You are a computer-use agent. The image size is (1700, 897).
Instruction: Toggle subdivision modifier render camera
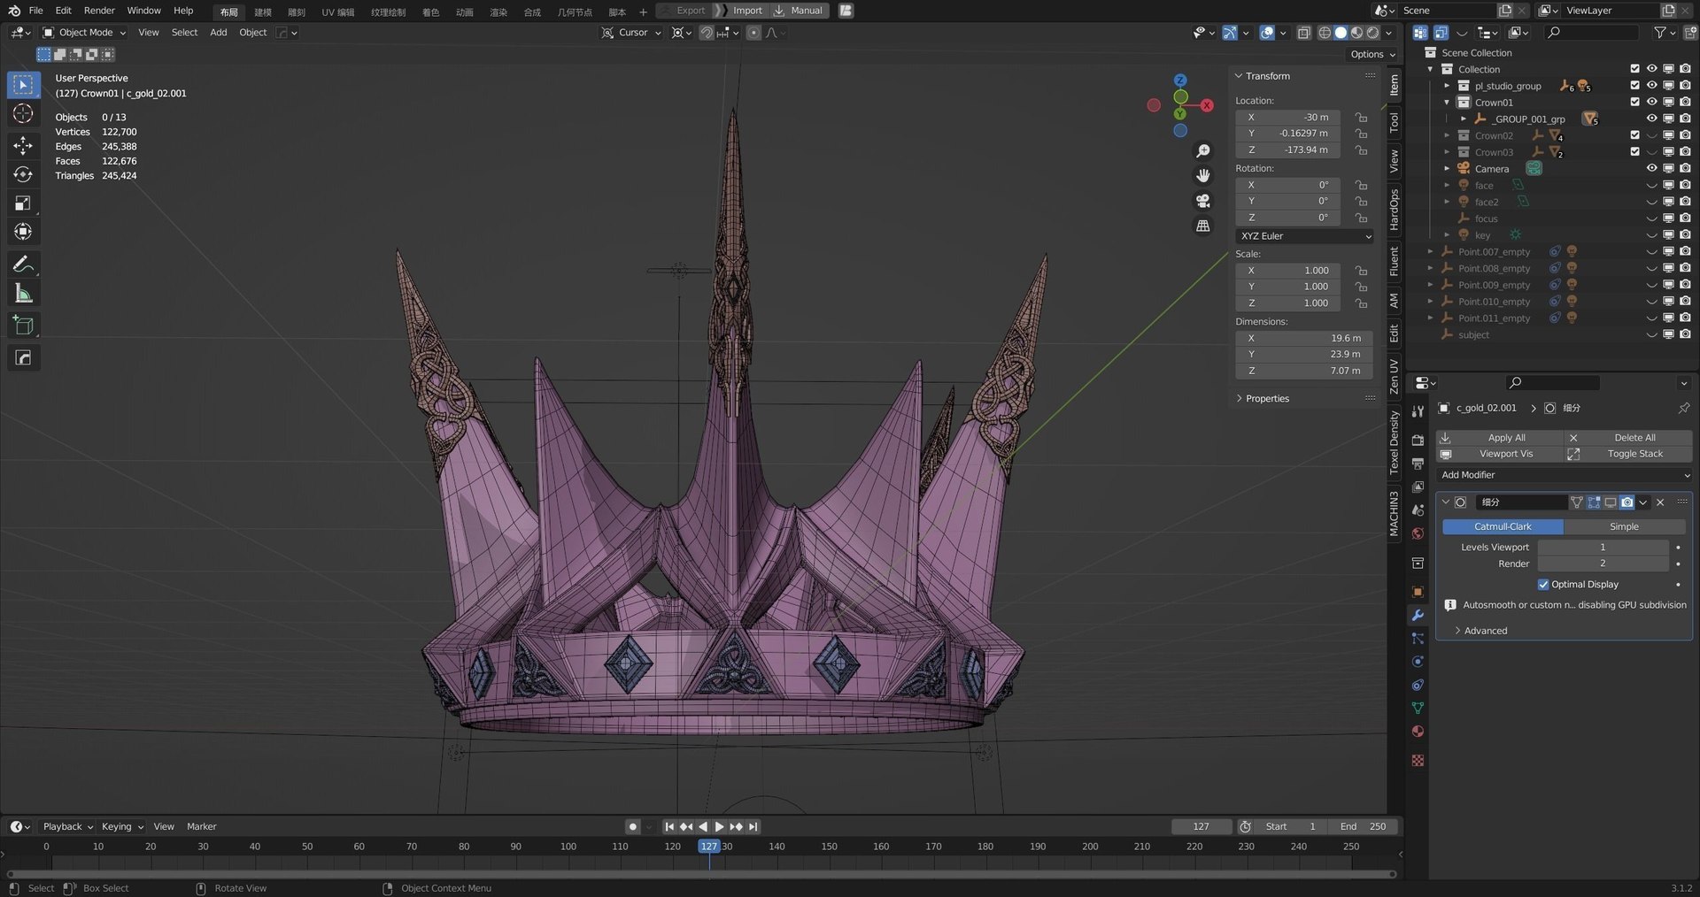1627,502
